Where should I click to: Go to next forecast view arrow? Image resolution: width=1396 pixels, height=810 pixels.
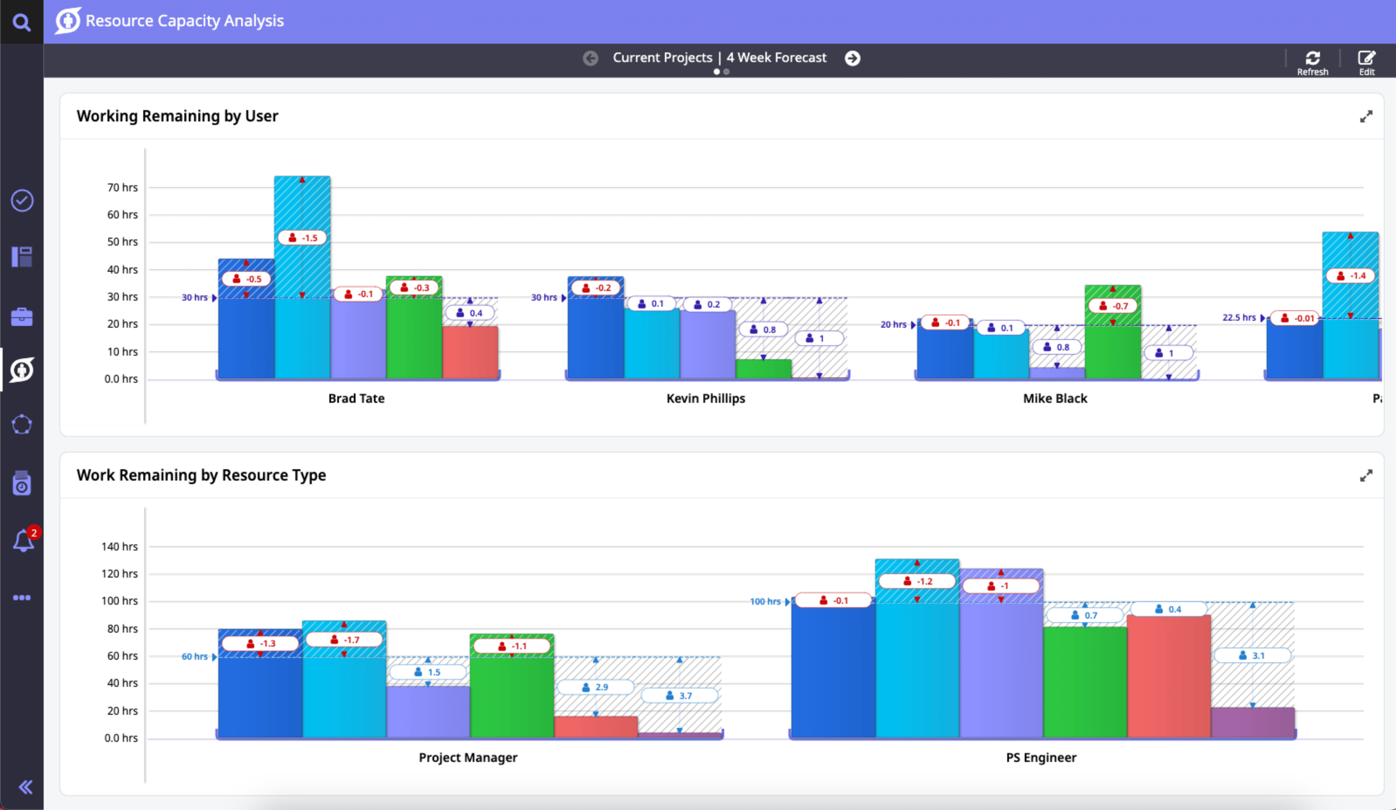[853, 58]
